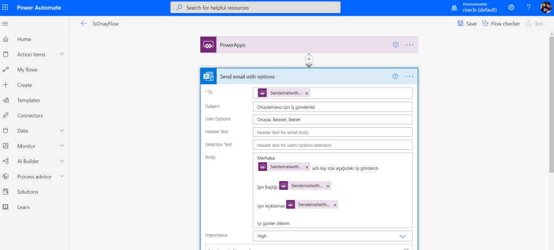Click the search for helpful resources box
The image size is (554, 250).
click(x=256, y=8)
